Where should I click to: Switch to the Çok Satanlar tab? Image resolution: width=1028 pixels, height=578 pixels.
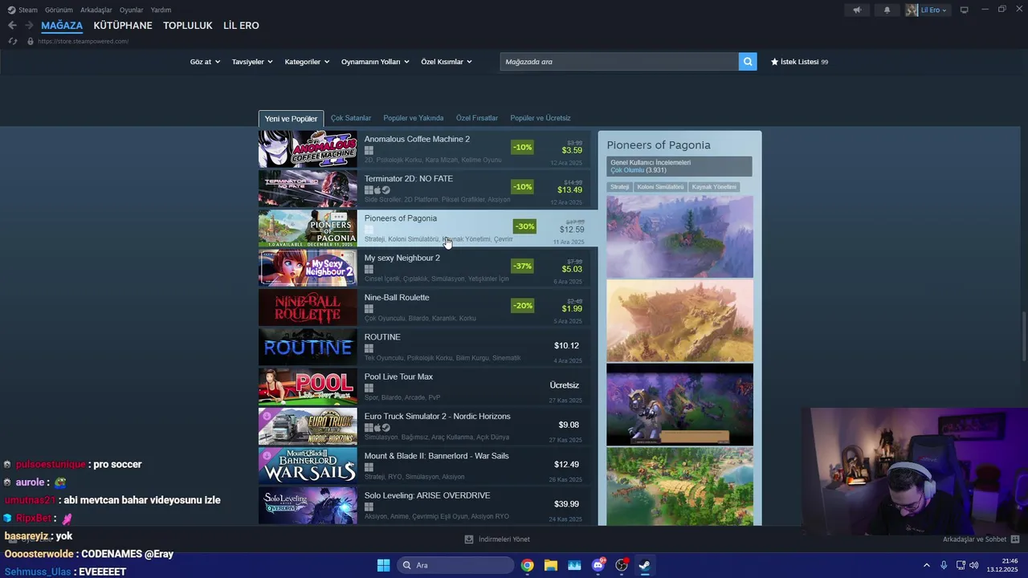[351, 118]
